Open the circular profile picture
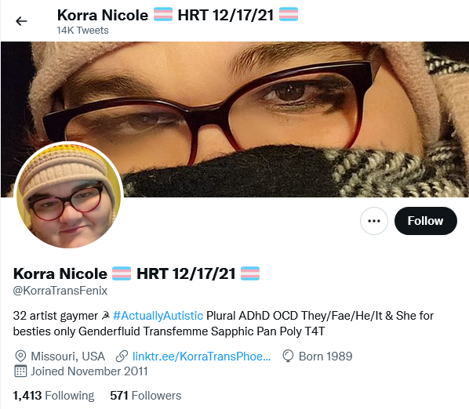Viewport: 469px width, 409px height. pos(68,196)
